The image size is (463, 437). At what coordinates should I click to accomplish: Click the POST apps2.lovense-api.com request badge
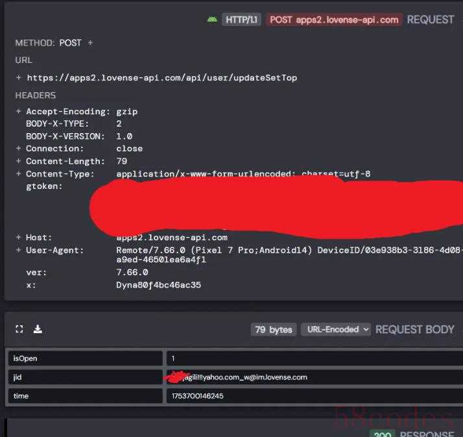[334, 20]
